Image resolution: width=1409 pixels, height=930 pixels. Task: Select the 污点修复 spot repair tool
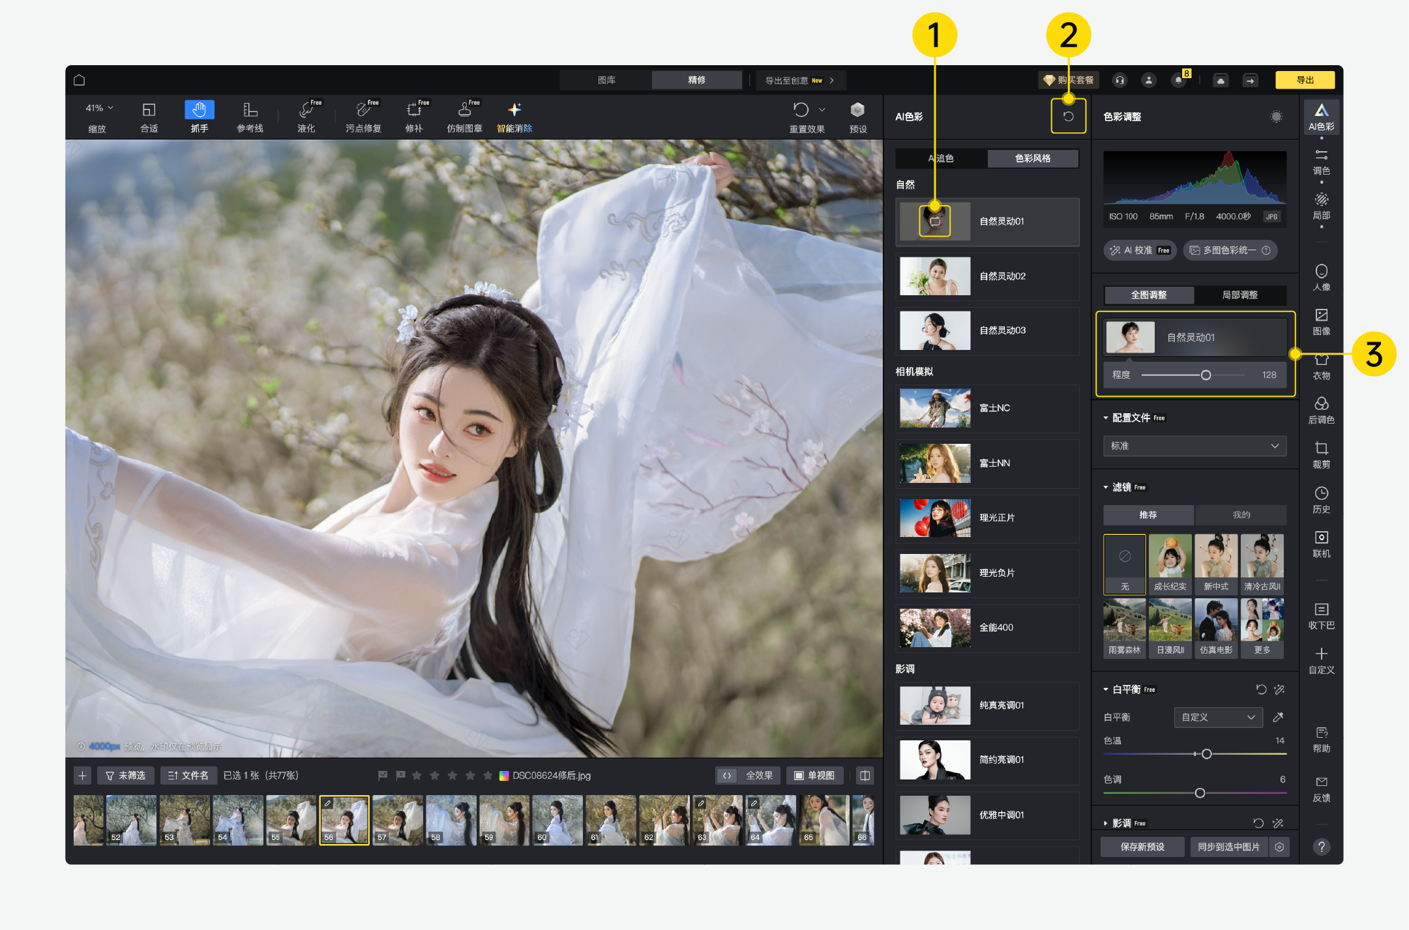363,117
